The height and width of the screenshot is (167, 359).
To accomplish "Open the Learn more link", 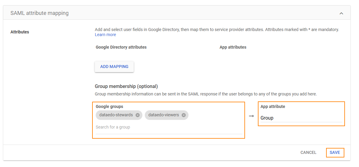I will pos(105,35).
